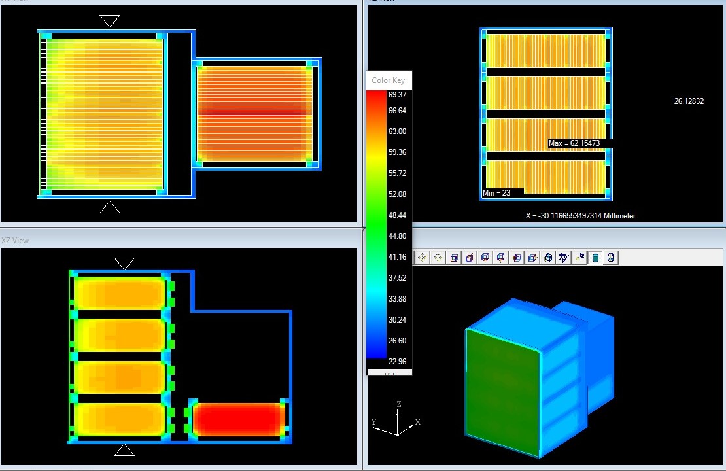Select the 63.00 value in Color Key
This screenshot has width=726, height=471.
tap(397, 131)
